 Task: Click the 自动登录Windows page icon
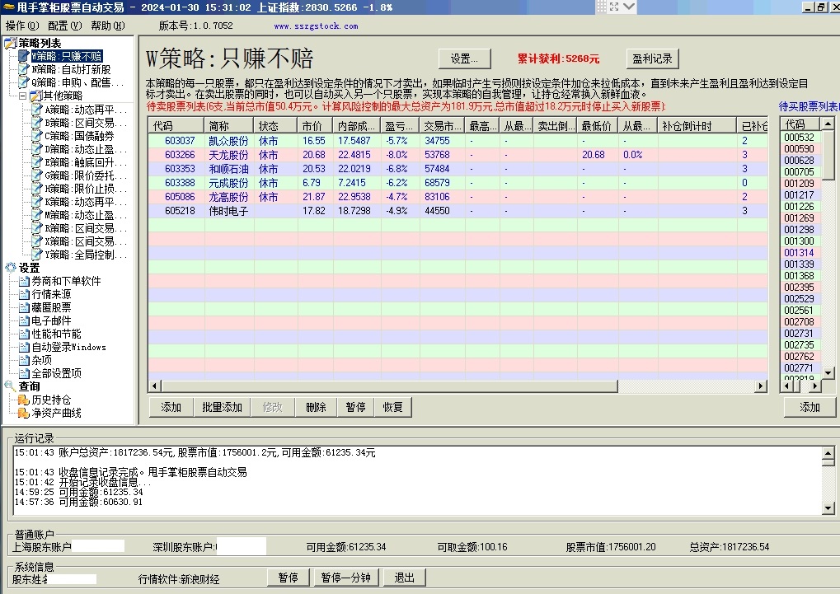click(x=24, y=347)
